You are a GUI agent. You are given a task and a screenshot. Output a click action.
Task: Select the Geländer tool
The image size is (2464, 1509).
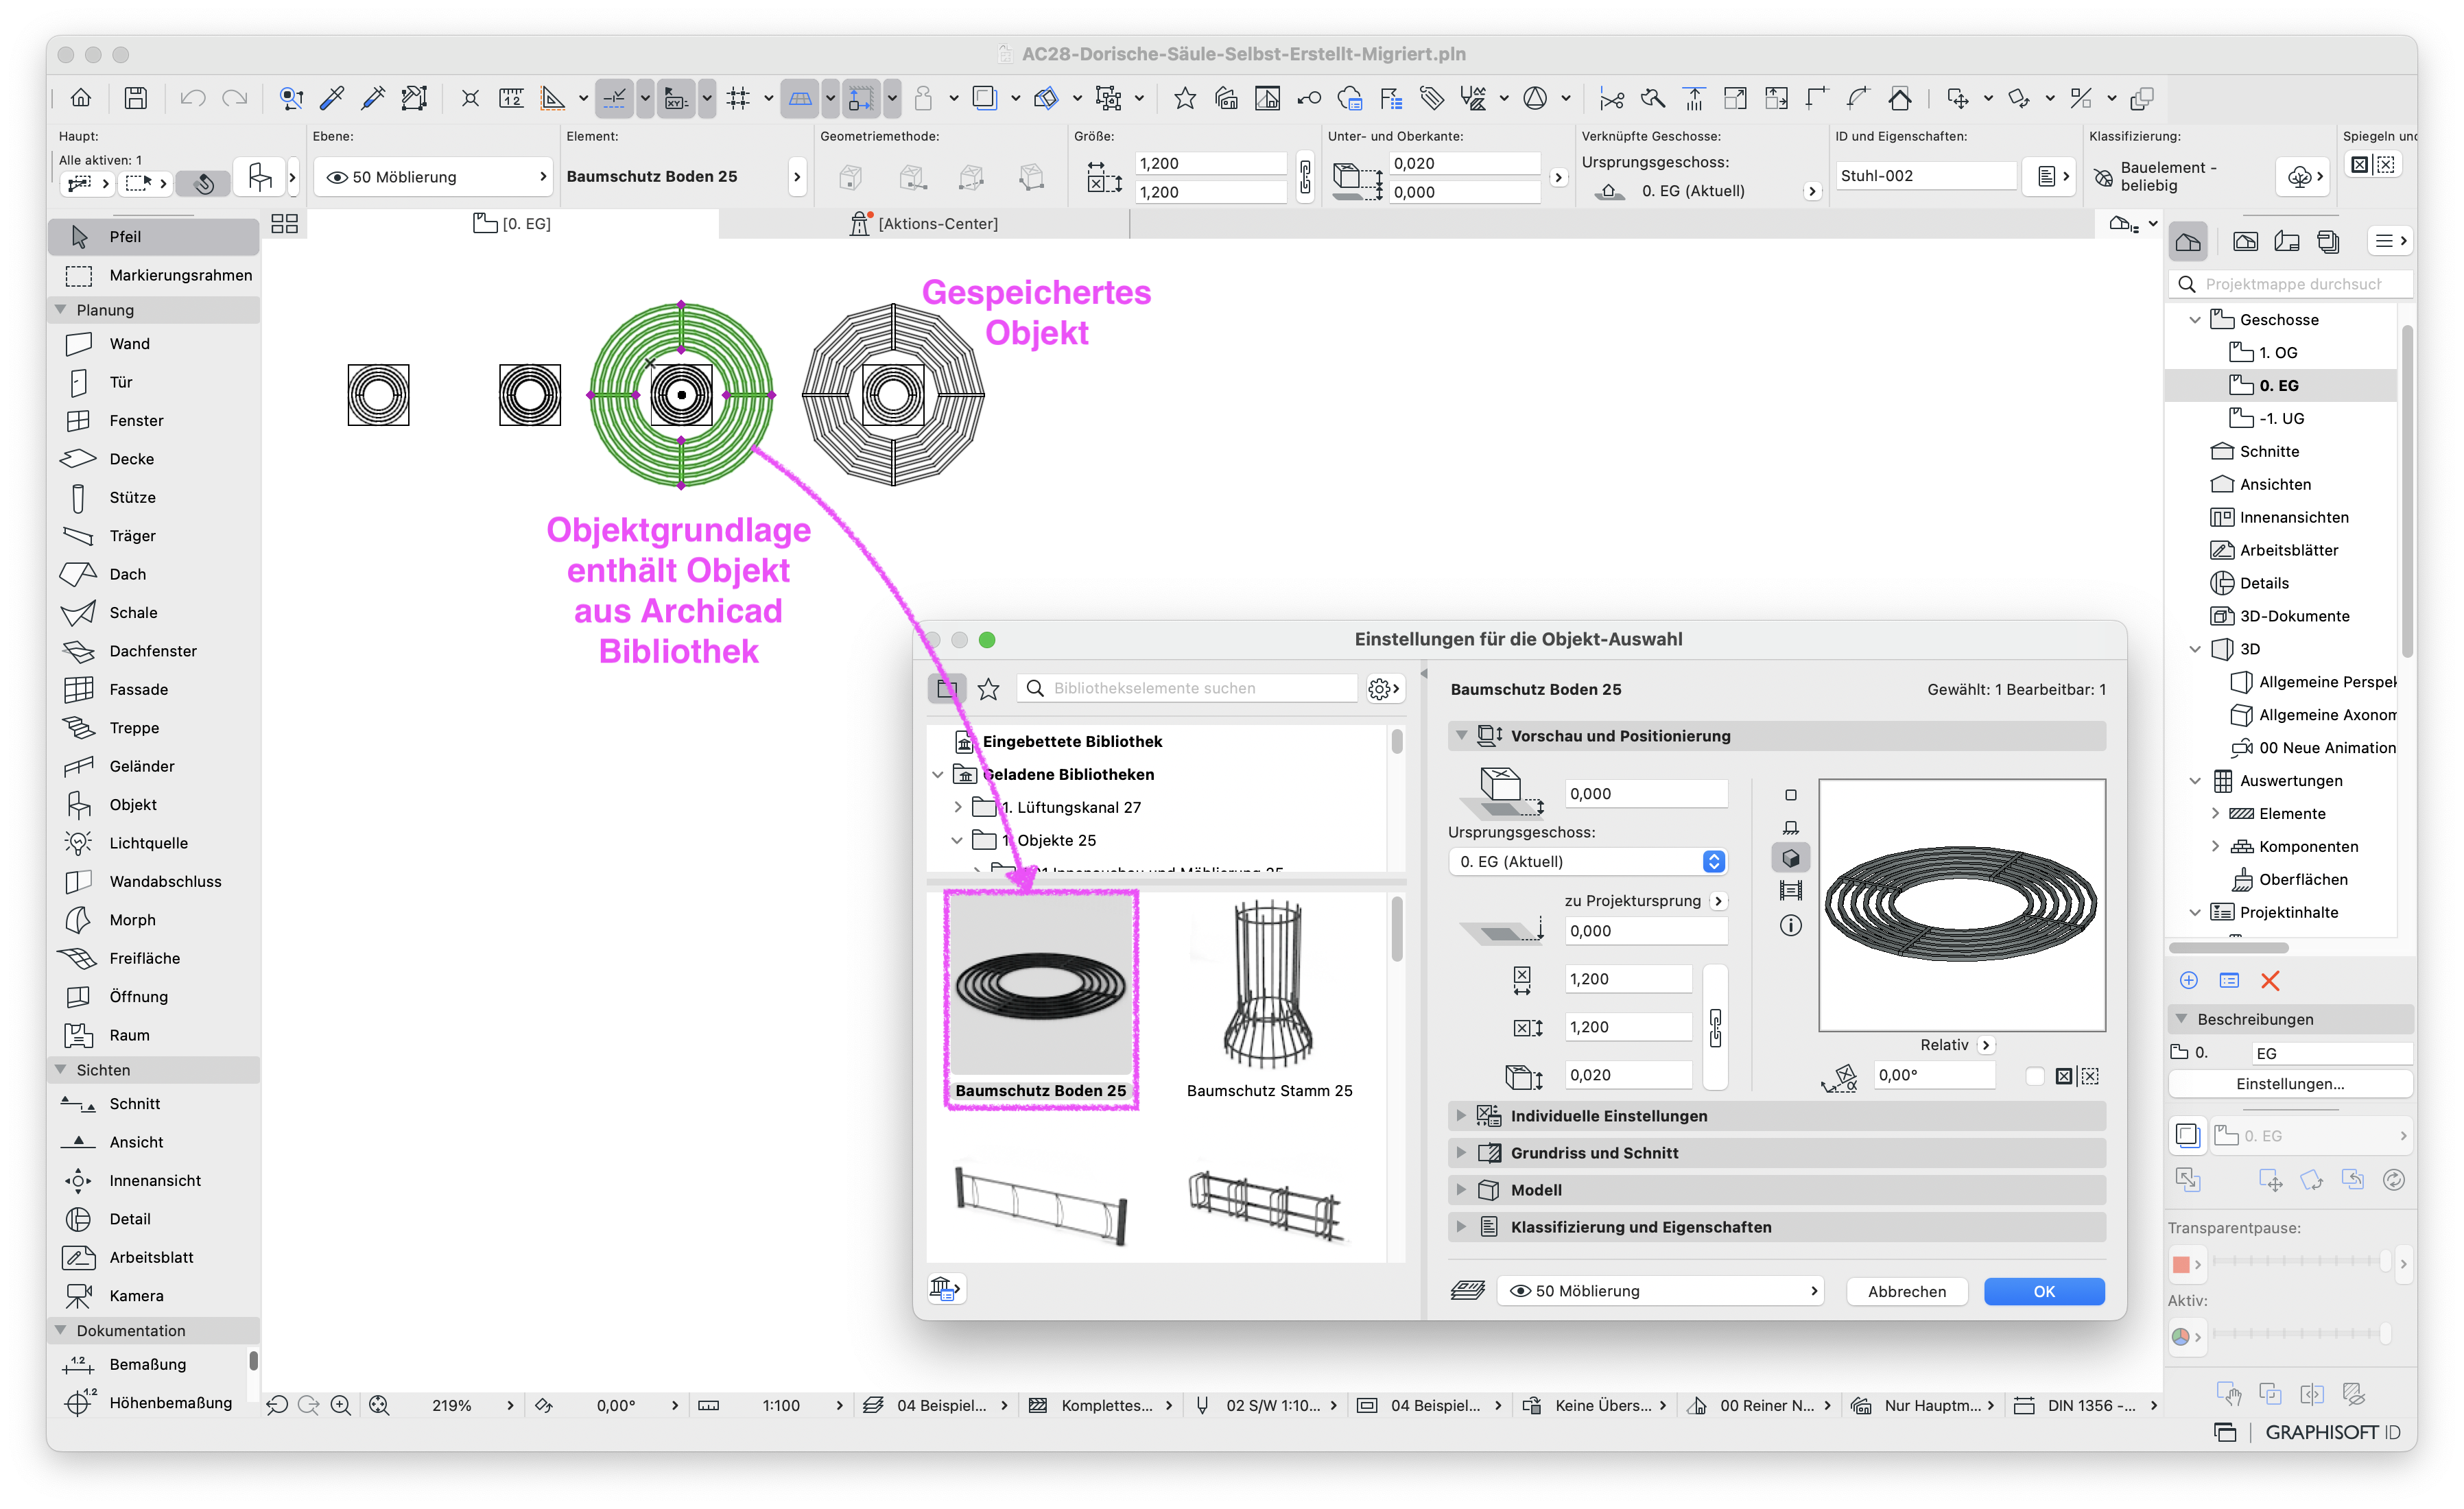coord(154,766)
